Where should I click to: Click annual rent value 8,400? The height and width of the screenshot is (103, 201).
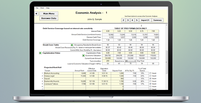(x=79, y=73)
